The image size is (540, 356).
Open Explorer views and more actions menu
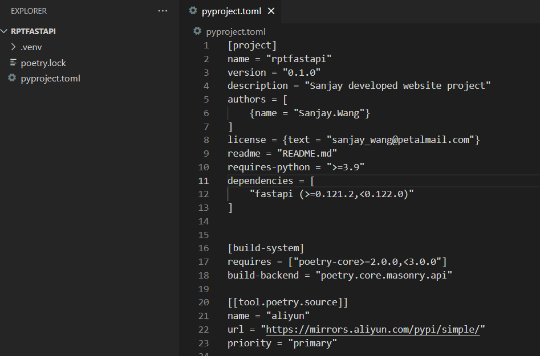(x=163, y=11)
